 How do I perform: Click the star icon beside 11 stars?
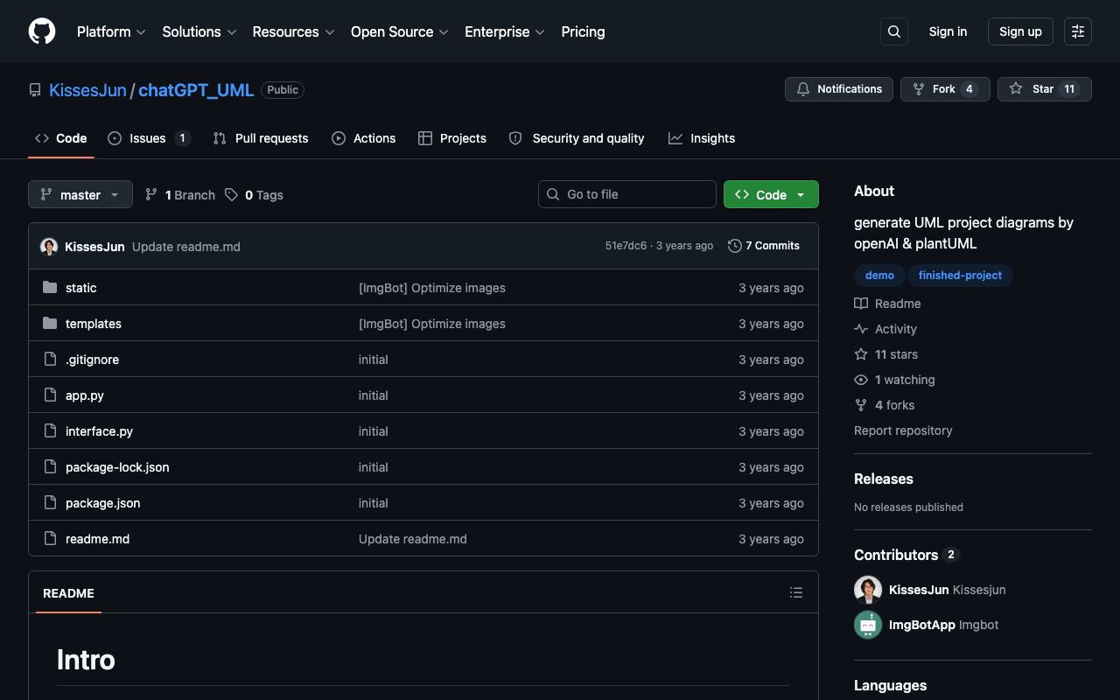coord(861,354)
